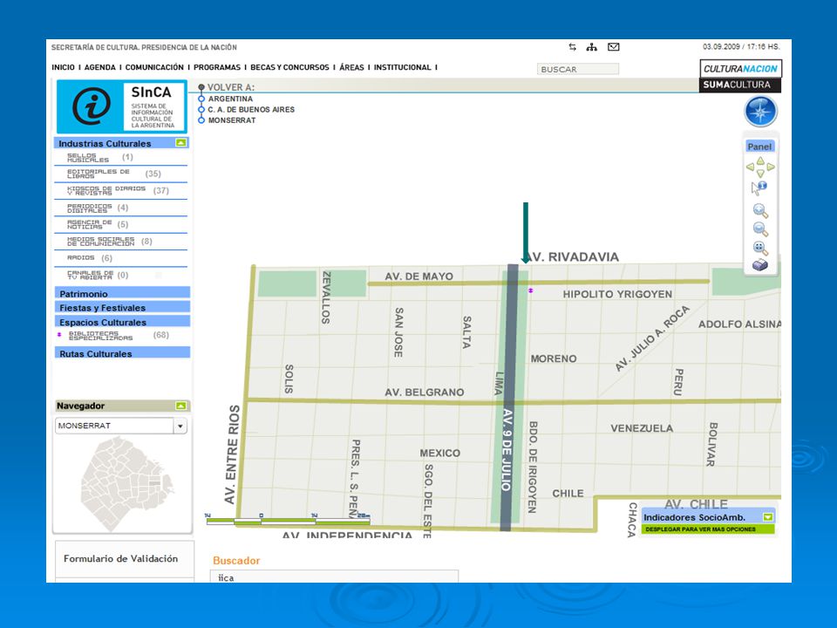
Task: Open the sitemap icon in header
Action: click(x=591, y=47)
